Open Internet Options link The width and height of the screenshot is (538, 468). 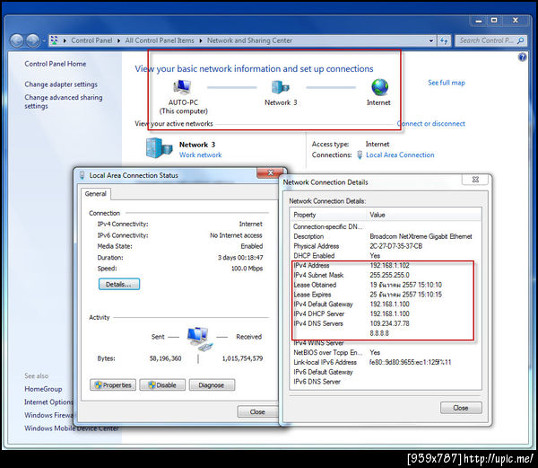click(x=48, y=402)
